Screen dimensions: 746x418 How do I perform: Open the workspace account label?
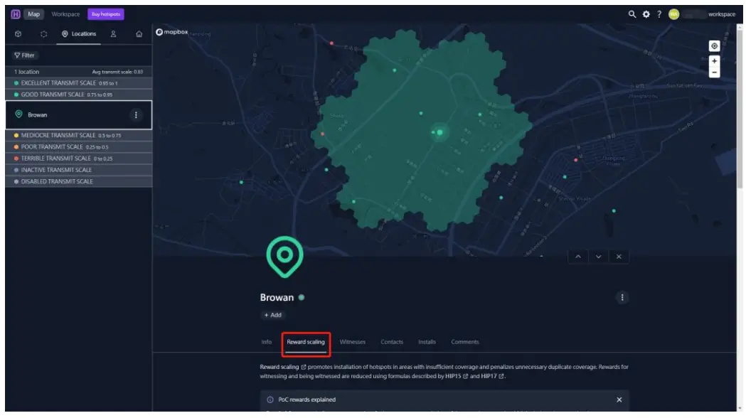pos(721,14)
